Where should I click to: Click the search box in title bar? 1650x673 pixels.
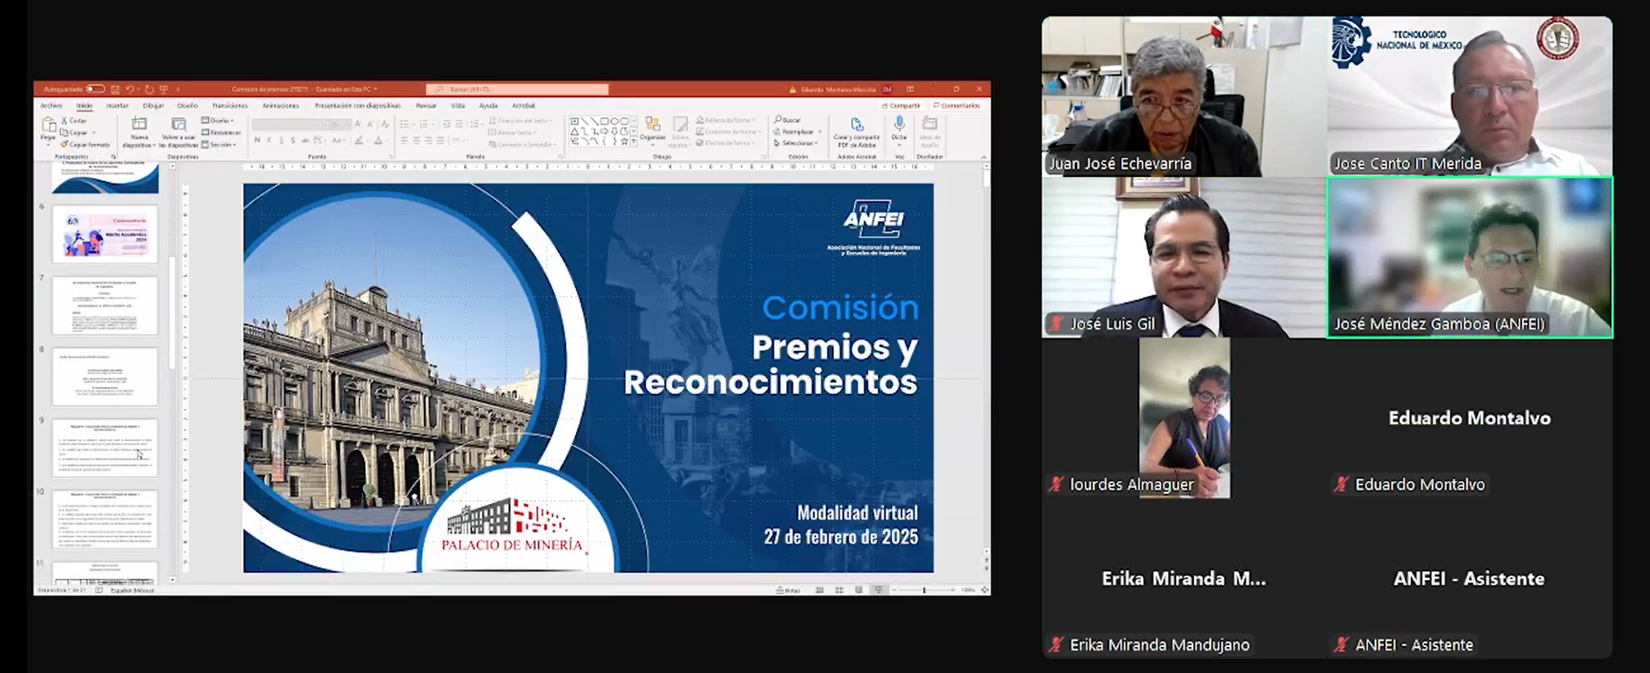tap(517, 89)
